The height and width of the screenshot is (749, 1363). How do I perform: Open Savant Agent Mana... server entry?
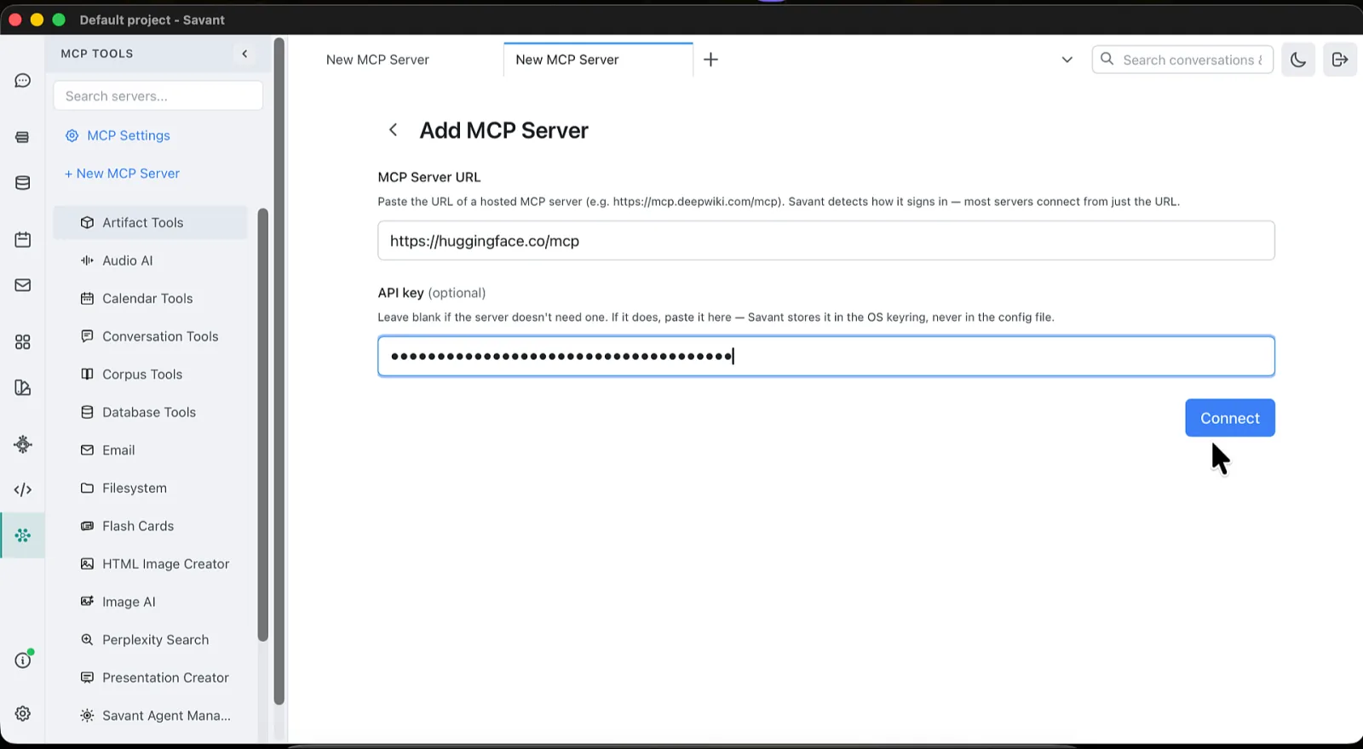click(151, 716)
